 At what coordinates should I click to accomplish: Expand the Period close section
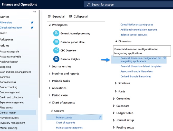(x=50, y=95)
